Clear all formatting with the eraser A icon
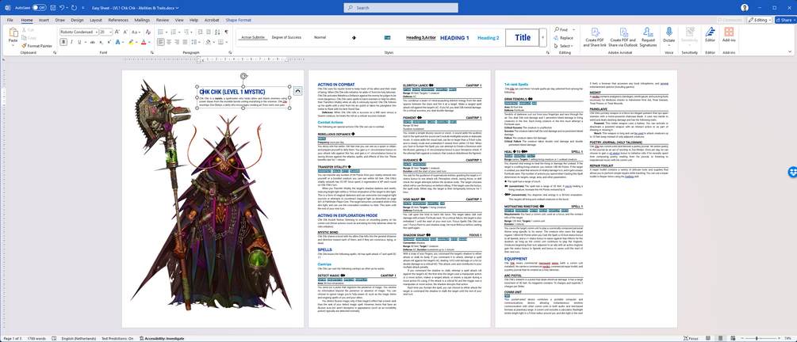Viewport: 797px width, 342px height. click(148, 32)
